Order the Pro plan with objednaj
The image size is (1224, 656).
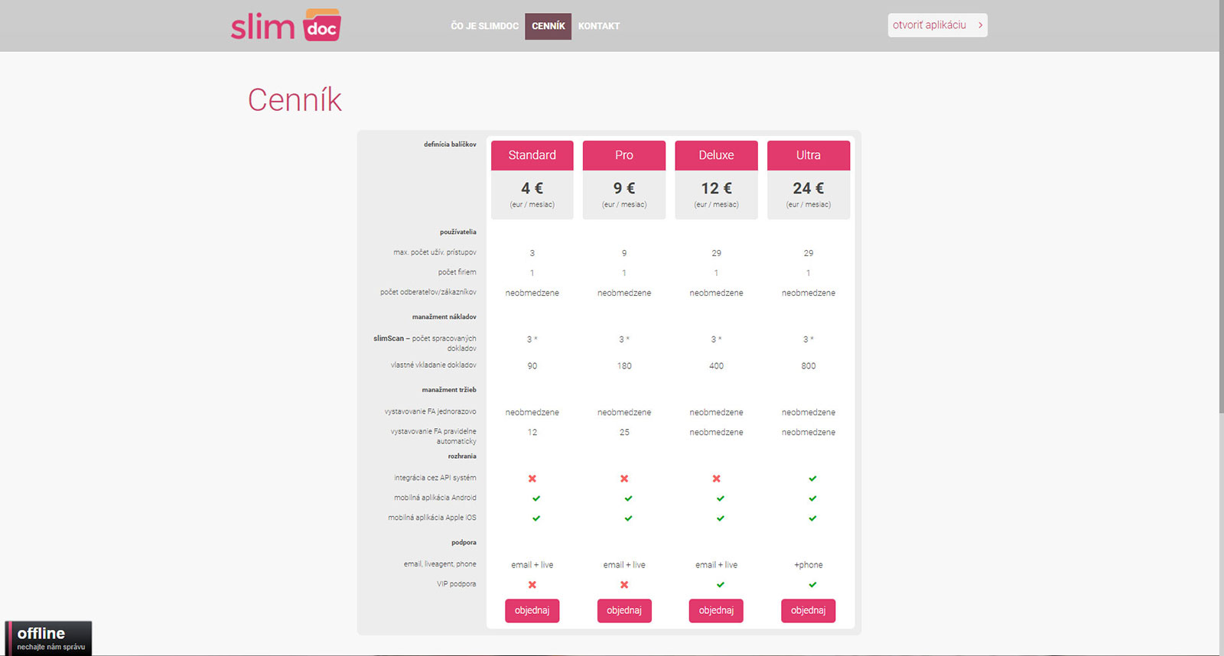pyautogui.click(x=624, y=610)
